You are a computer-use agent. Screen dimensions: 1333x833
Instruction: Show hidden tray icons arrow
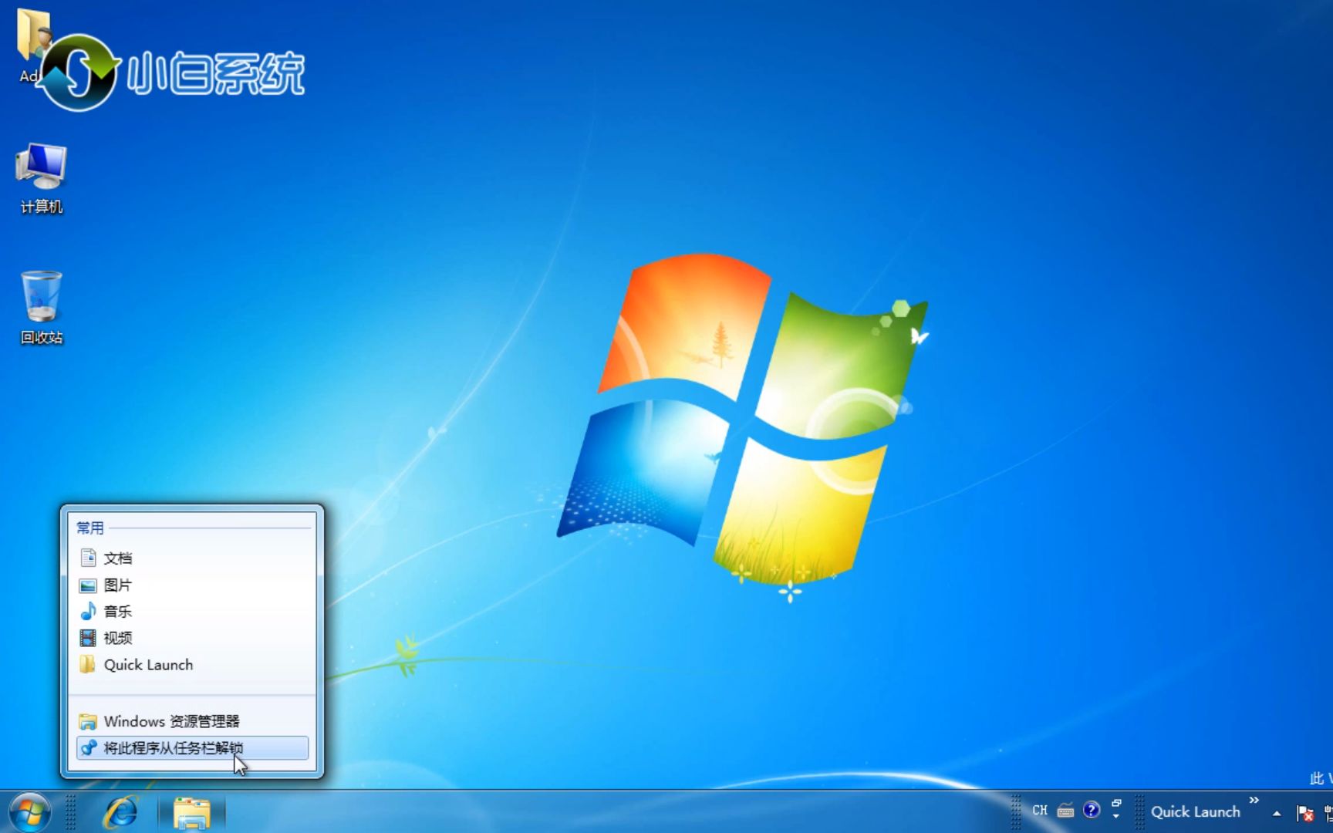1277,813
